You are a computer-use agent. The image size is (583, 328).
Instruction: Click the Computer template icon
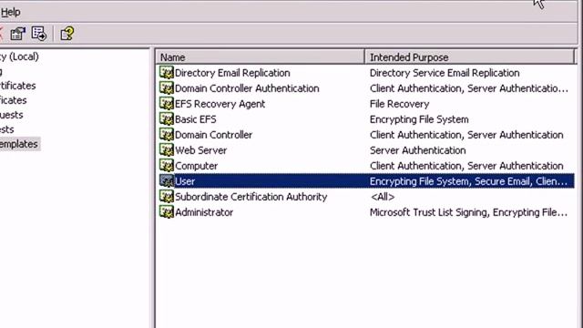point(166,166)
